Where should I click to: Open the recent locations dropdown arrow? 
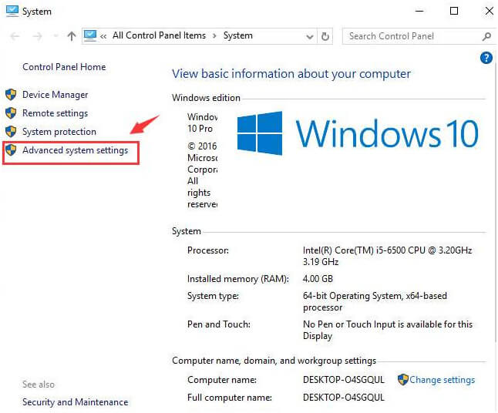click(56, 36)
